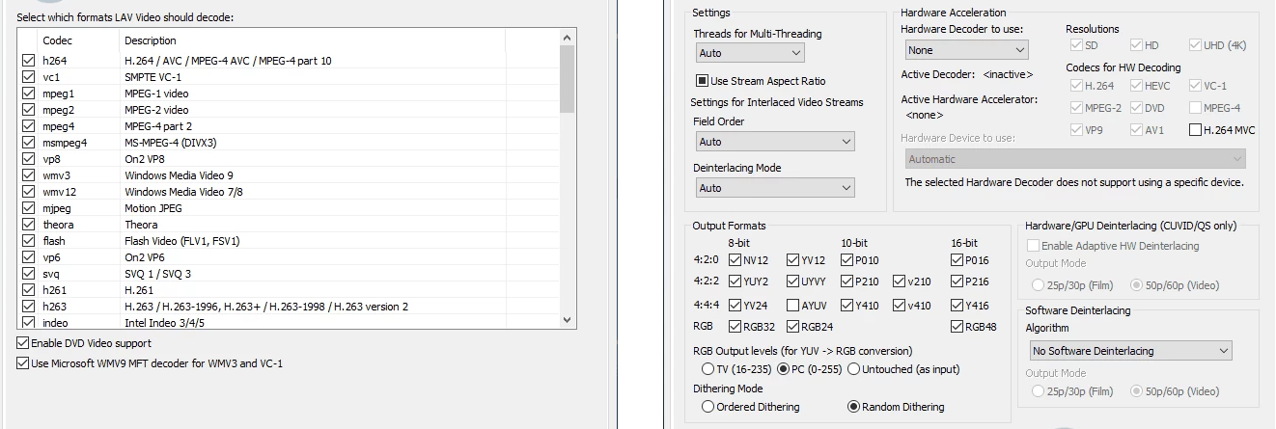
Task: Toggle the wmv3 codec checkbox
Action: coord(28,175)
